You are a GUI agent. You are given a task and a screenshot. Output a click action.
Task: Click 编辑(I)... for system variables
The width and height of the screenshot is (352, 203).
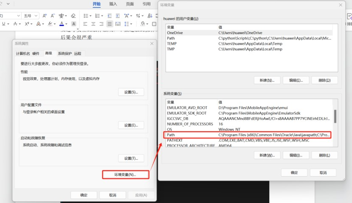coord(296,155)
